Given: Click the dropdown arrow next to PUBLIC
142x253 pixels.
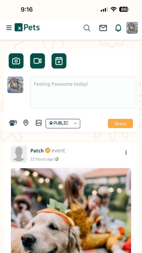Looking at the screenshot, I should click(75, 123).
